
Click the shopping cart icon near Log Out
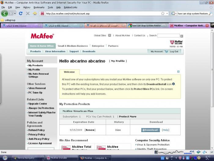[166, 52]
